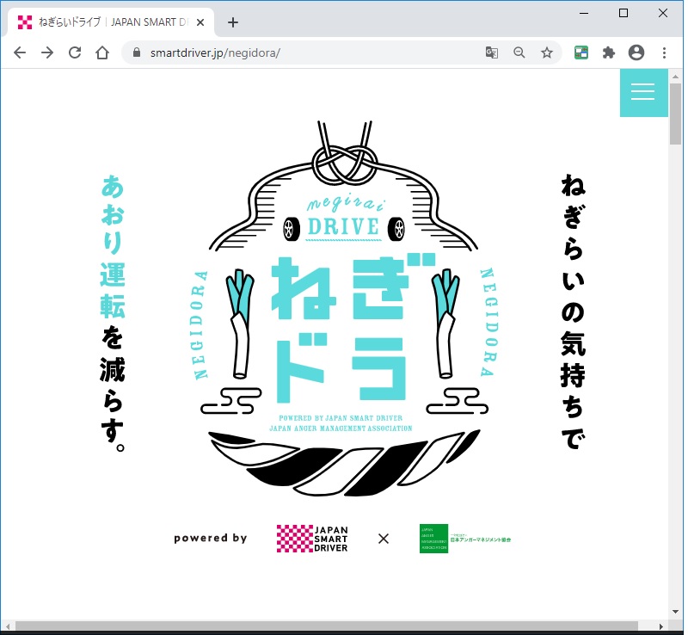Viewport: 688px width, 635px height.
Task: Open Chrome's three-dot menu
Action: click(664, 52)
